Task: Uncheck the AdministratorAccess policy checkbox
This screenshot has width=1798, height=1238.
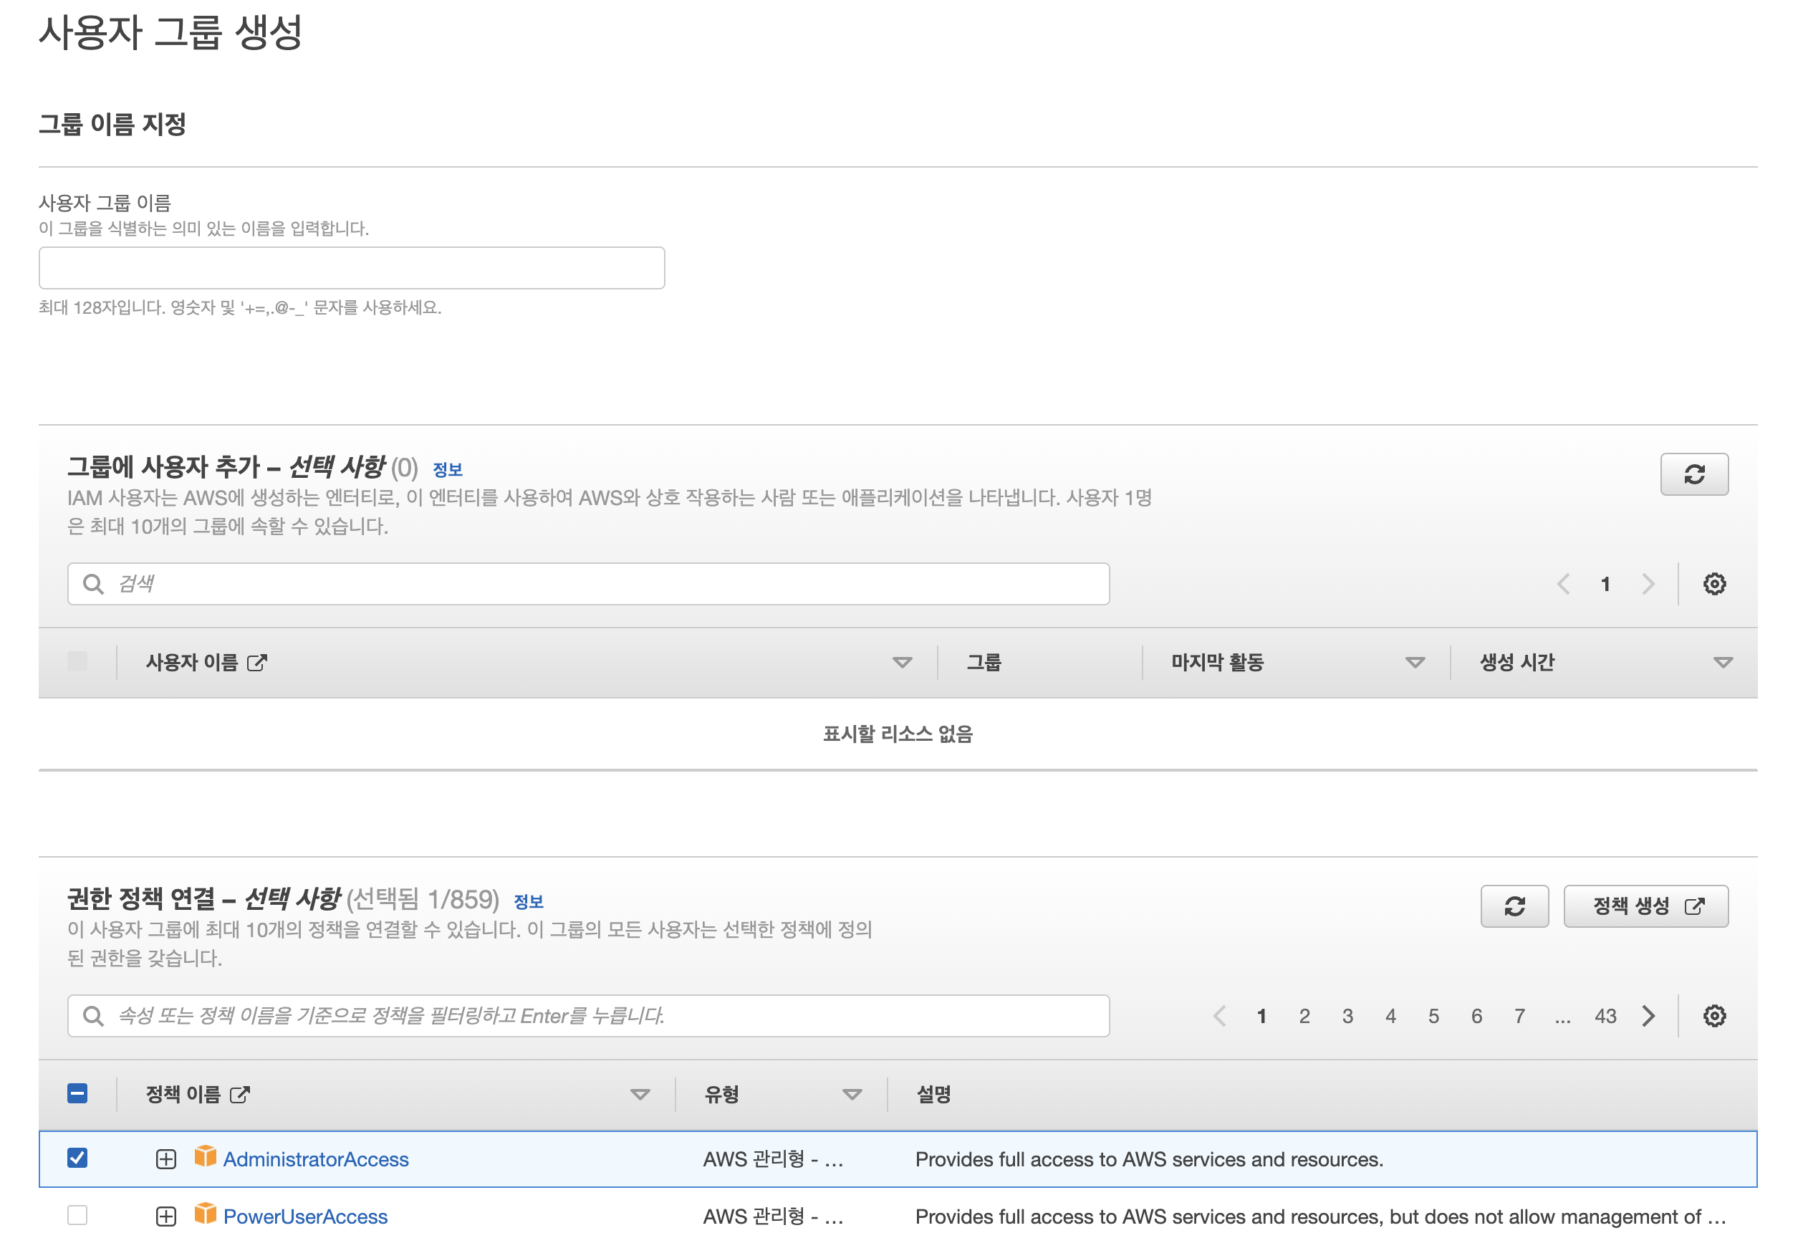Action: (x=77, y=1158)
